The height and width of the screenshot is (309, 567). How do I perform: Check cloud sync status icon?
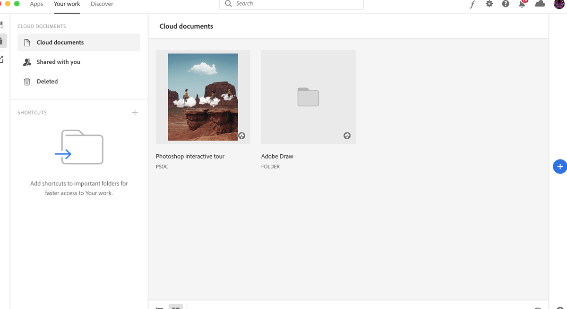coord(540,4)
